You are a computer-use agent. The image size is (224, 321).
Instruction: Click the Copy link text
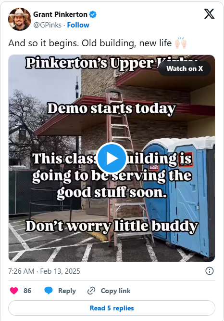(x=115, y=291)
